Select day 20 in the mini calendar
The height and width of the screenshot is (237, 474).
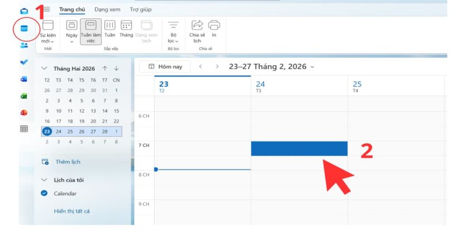93,121
